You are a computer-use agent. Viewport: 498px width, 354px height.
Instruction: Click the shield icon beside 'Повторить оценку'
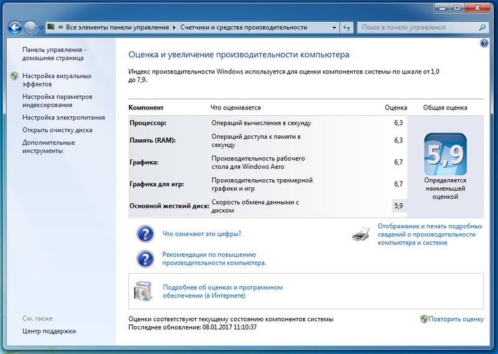click(x=424, y=319)
